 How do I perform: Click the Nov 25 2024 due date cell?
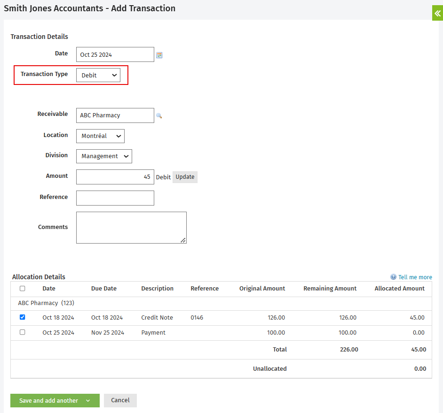108,332
